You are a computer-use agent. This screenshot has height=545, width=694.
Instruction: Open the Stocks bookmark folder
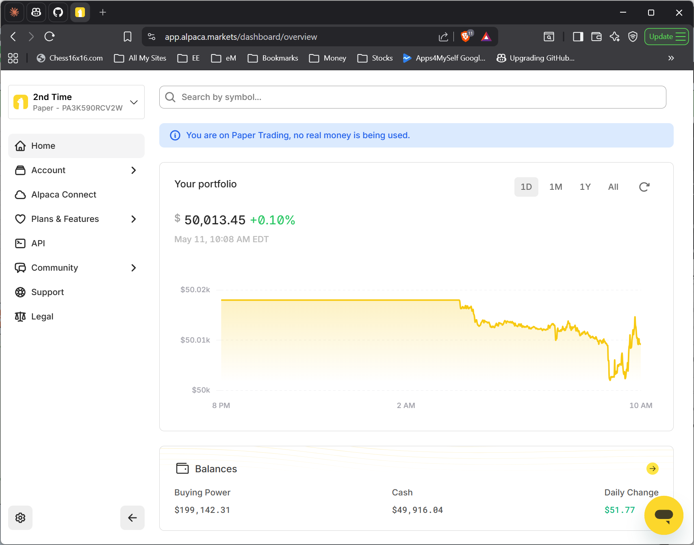click(375, 58)
